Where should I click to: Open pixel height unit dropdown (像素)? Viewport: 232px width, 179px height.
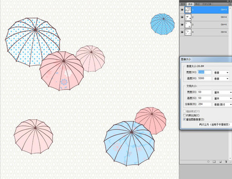pos(221,79)
